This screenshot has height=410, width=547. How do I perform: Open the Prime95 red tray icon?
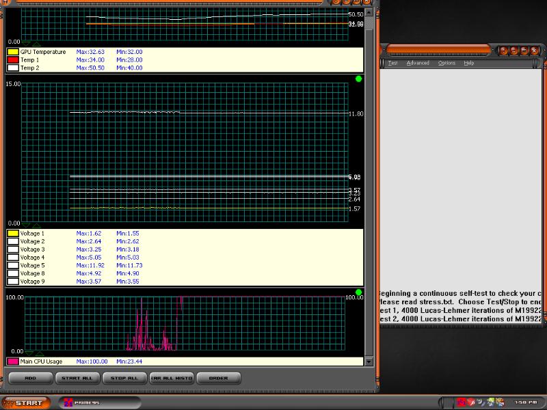click(462, 402)
